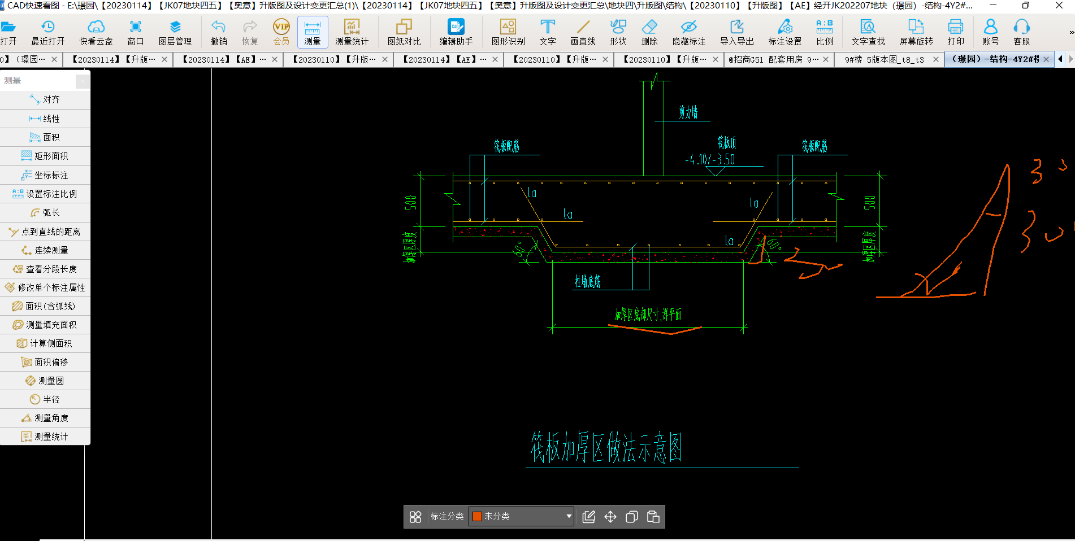Switch to @招商G51 配套用房 tab
The width and height of the screenshot is (1075, 541).
[772, 59]
